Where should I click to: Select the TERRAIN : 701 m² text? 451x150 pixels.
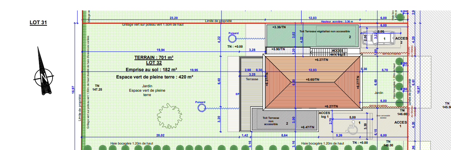(x=154, y=58)
